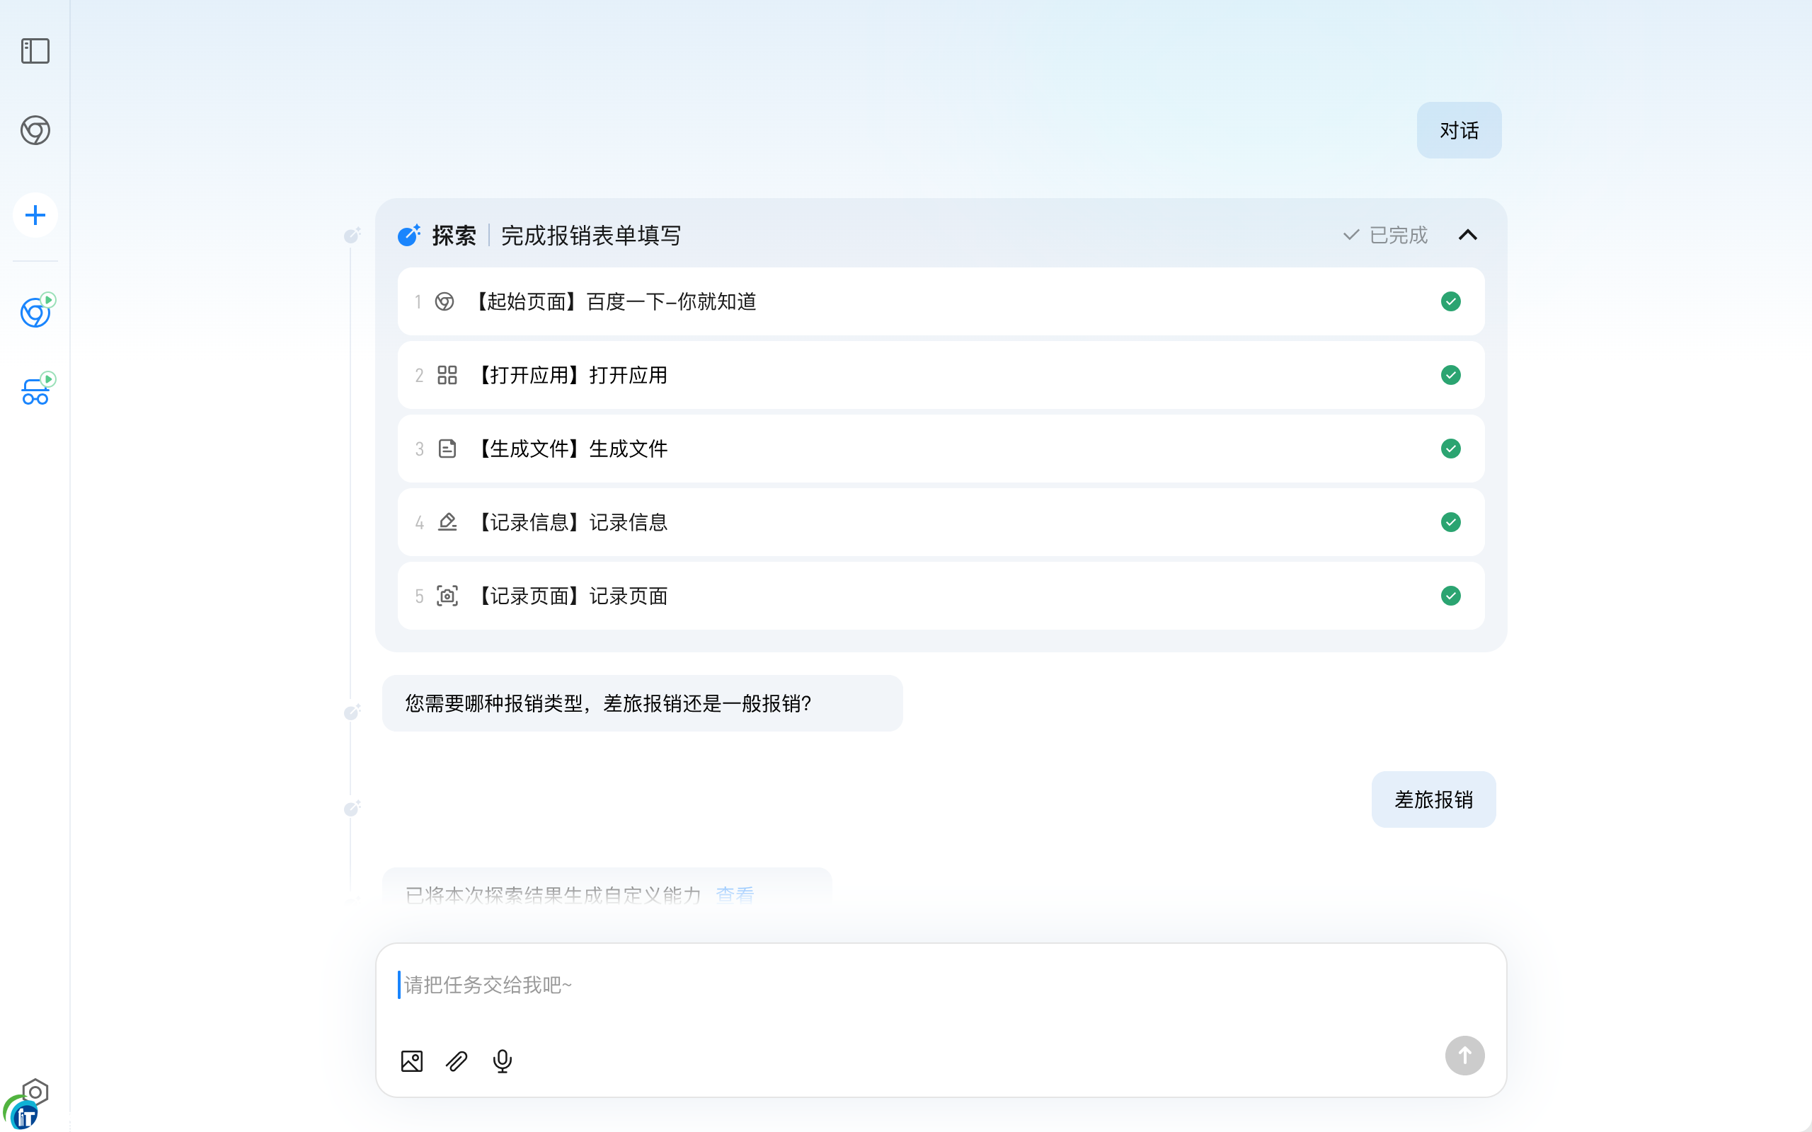
Task: Click the 对话 message bubble
Action: (x=1458, y=130)
